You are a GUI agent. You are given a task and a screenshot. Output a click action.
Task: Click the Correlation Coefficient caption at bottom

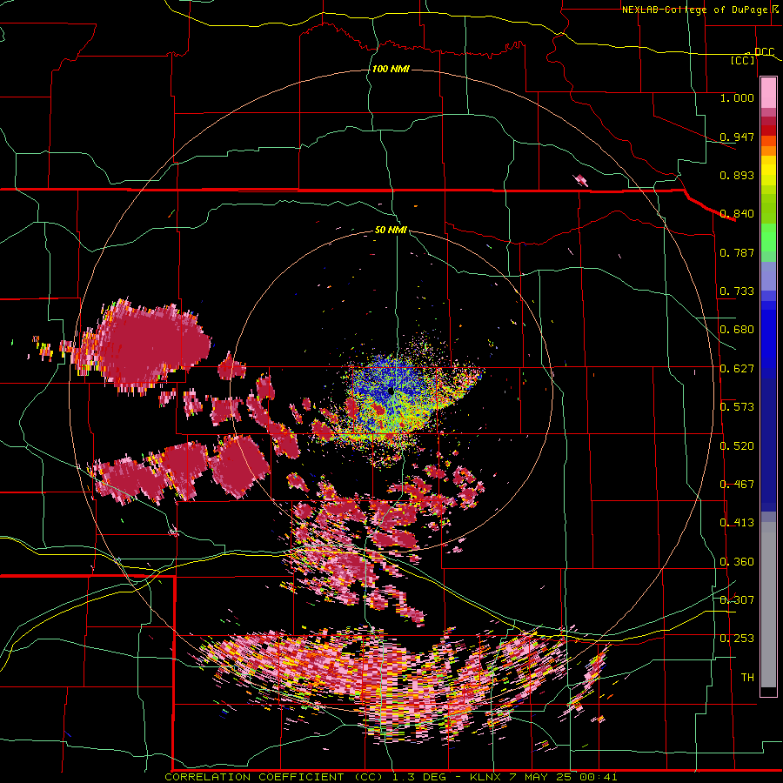pyautogui.click(x=391, y=777)
